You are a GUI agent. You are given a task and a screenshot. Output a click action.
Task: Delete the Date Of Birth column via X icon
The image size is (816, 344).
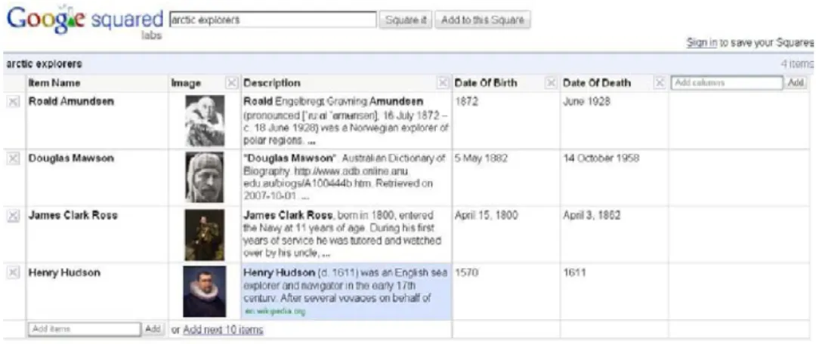(551, 83)
